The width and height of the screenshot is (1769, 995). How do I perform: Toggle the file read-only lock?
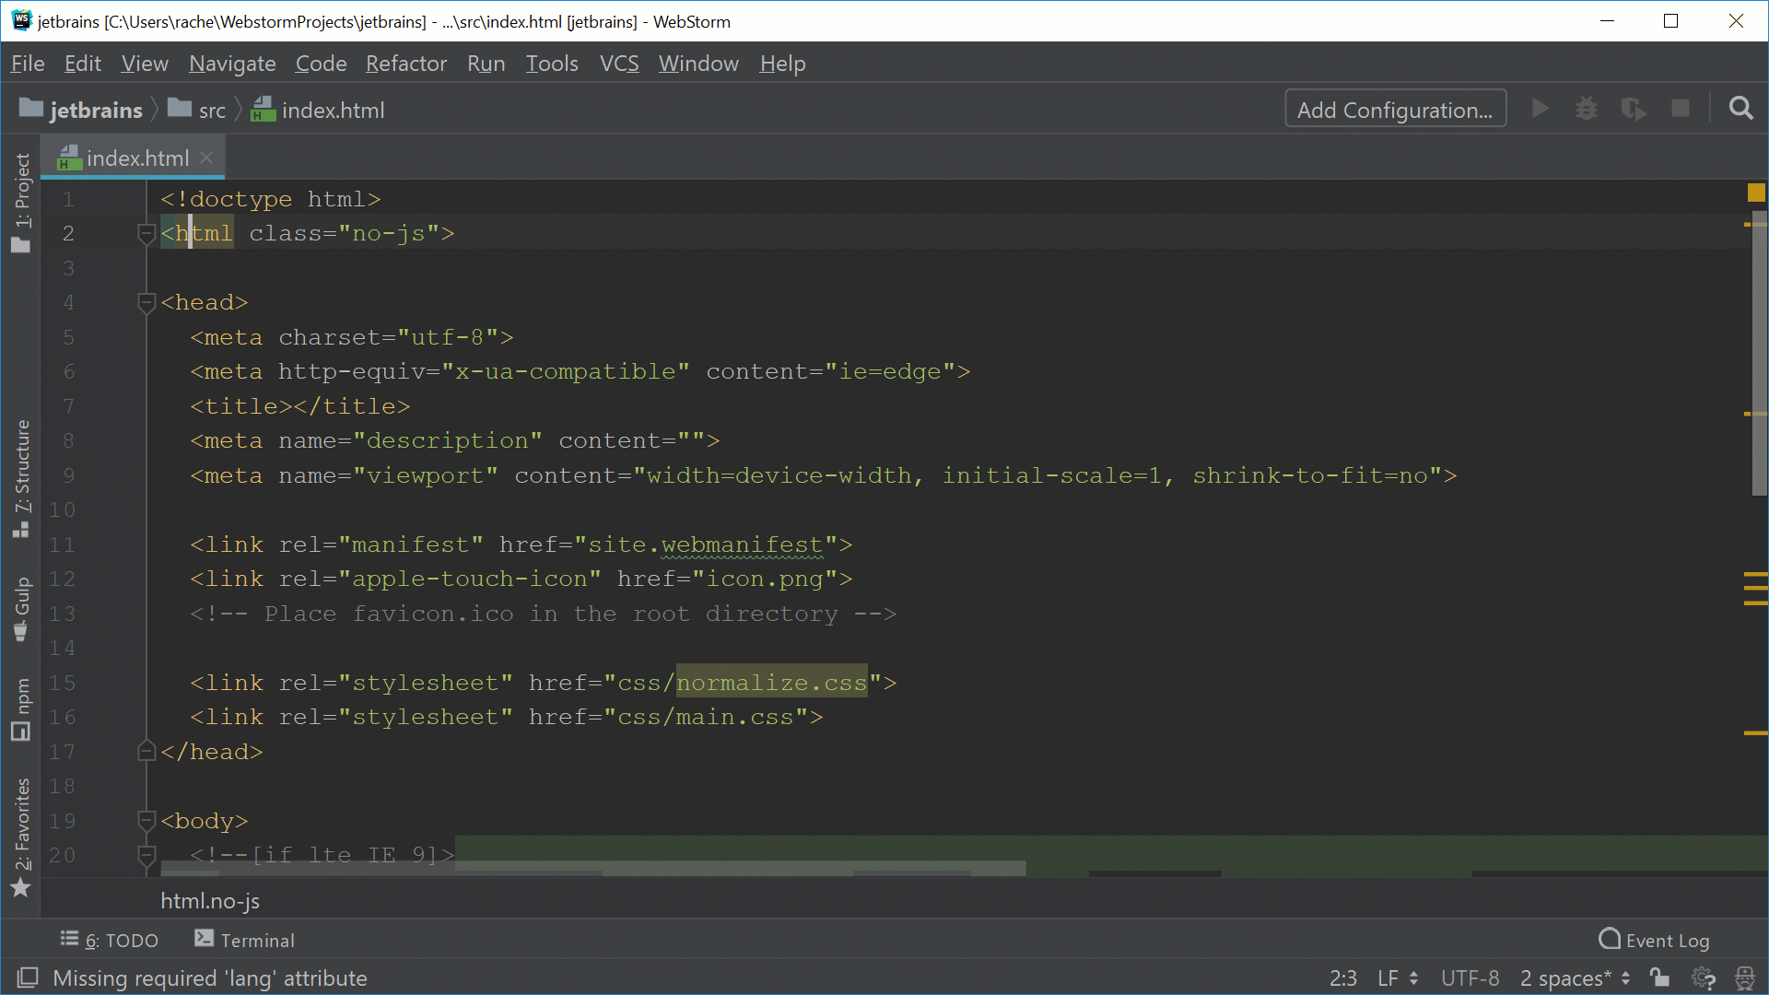(x=1659, y=977)
